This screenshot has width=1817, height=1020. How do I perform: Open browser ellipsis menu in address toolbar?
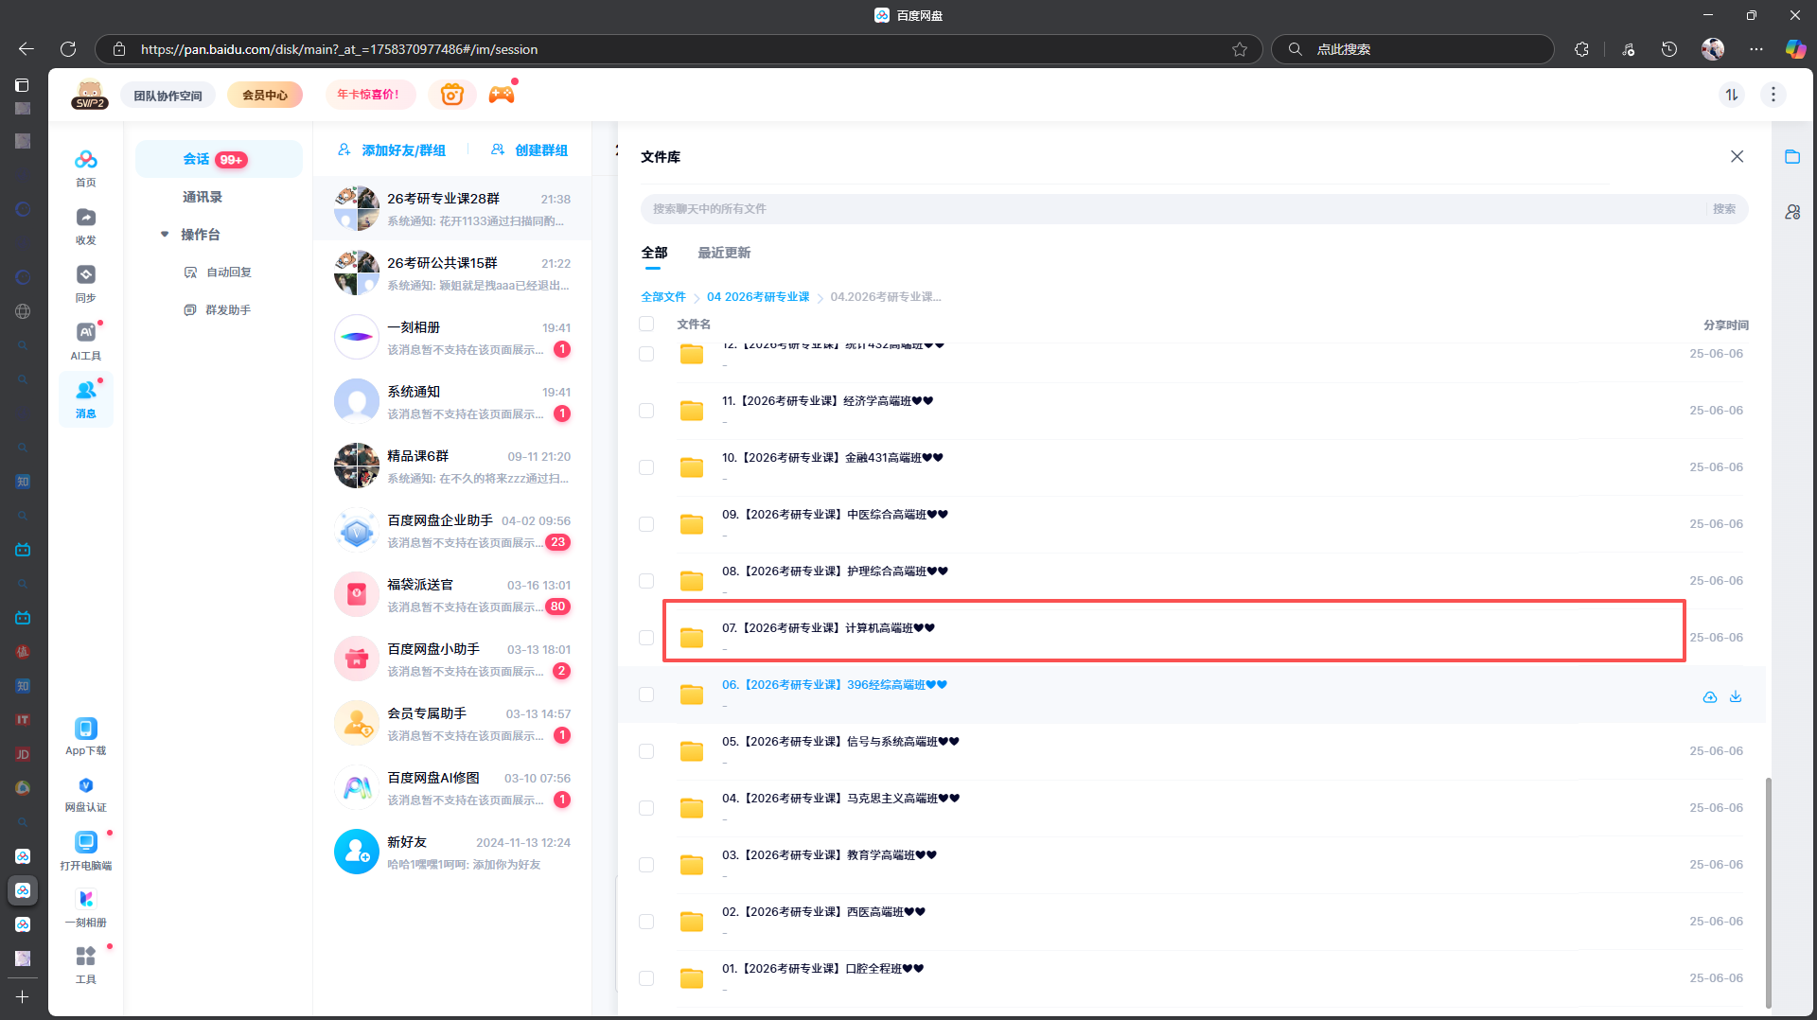click(x=1756, y=49)
